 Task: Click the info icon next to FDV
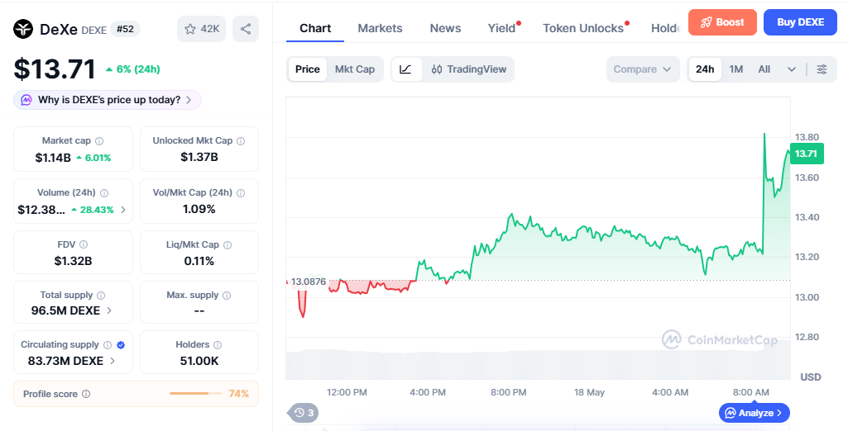pos(84,244)
